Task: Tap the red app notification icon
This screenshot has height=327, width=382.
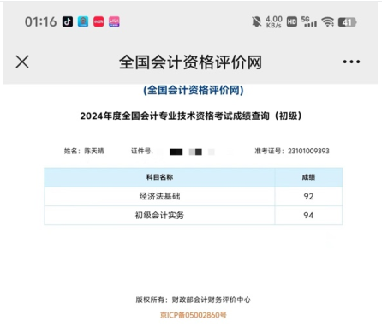Action: point(98,21)
